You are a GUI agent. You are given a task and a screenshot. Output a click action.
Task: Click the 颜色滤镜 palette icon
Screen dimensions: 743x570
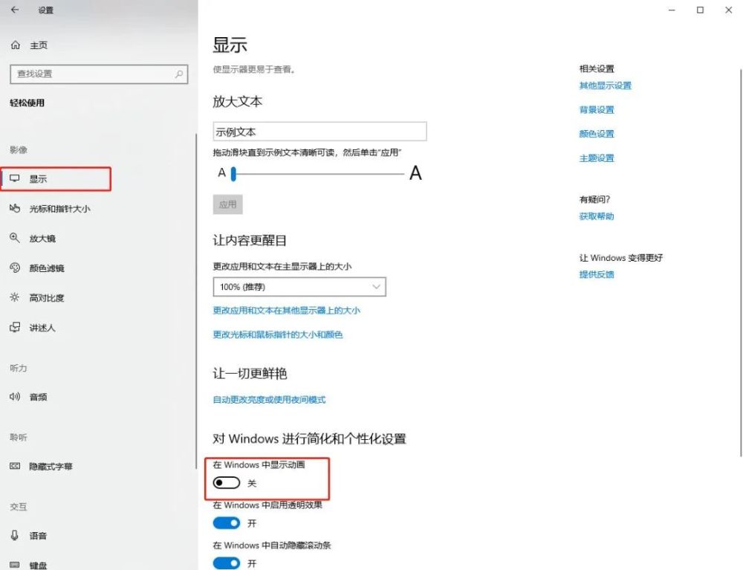[x=15, y=268]
